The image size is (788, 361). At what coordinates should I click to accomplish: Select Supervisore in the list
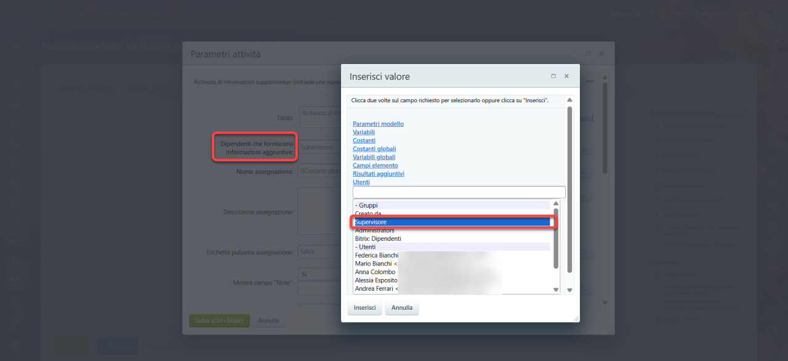pos(452,222)
